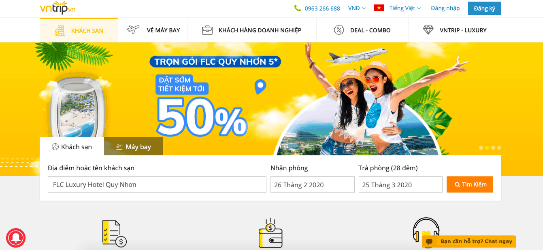543x250 pixels.
Task: Select the Khách sạn search tab
Action: click(72, 147)
